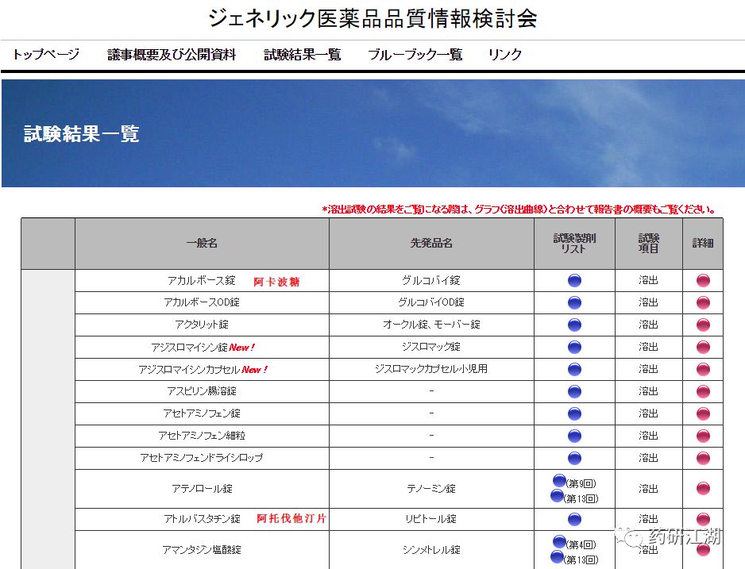This screenshot has height=569, width=745.
Task: Select the アセトアミノフェンドライシロップ drug name
Action: point(202,458)
